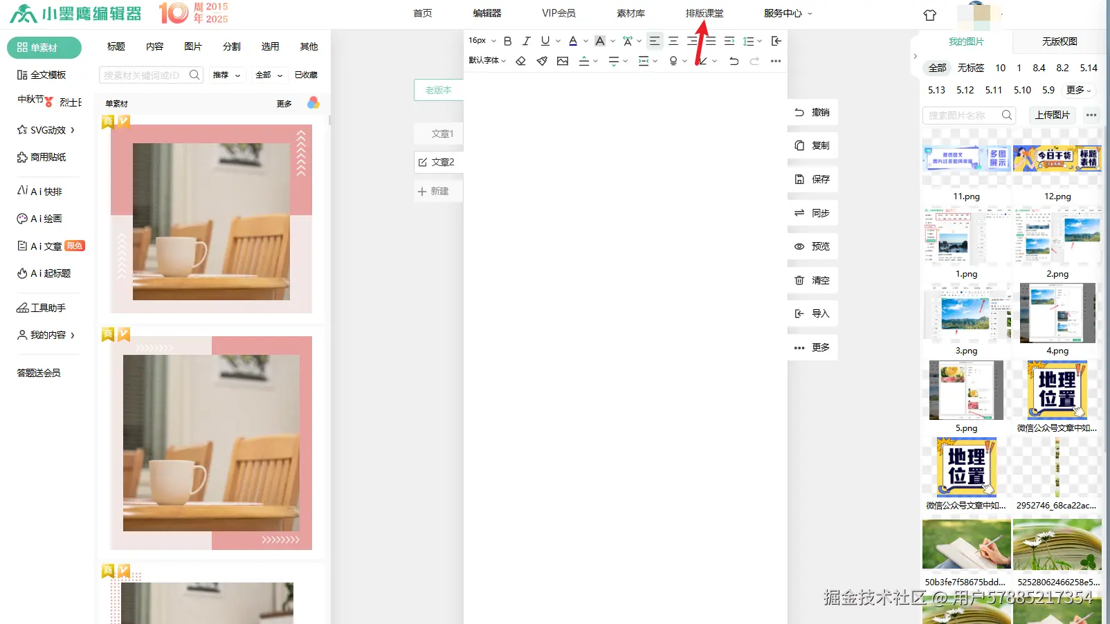Expand the font color dropdown arrow

pos(586,41)
